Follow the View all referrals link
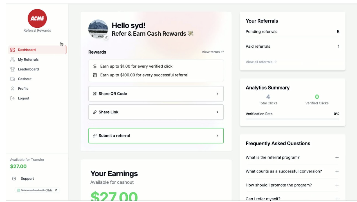Viewport: 357px width, 202px height. click(261, 62)
